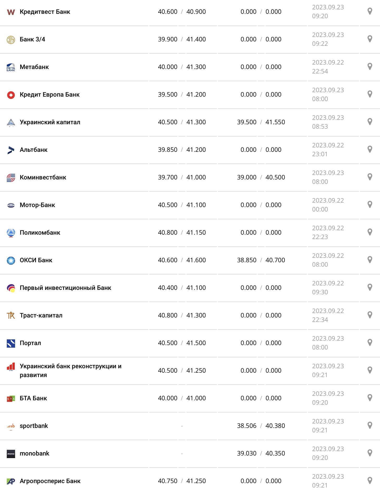Select the sportbank logo icon

(10, 426)
